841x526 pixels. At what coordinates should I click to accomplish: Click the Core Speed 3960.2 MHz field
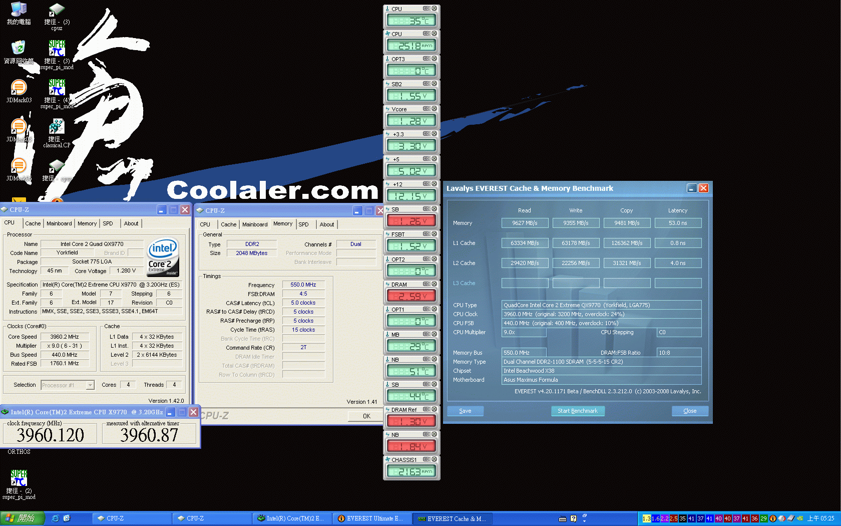tap(65, 337)
